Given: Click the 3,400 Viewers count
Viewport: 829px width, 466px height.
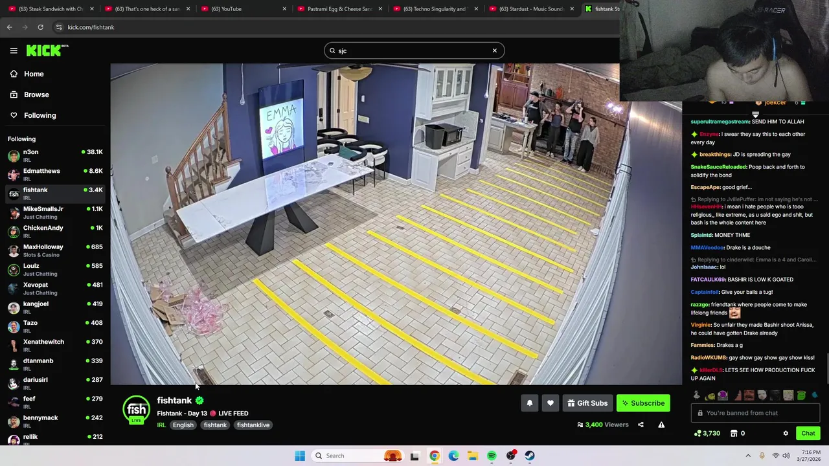Looking at the screenshot, I should 603,425.
